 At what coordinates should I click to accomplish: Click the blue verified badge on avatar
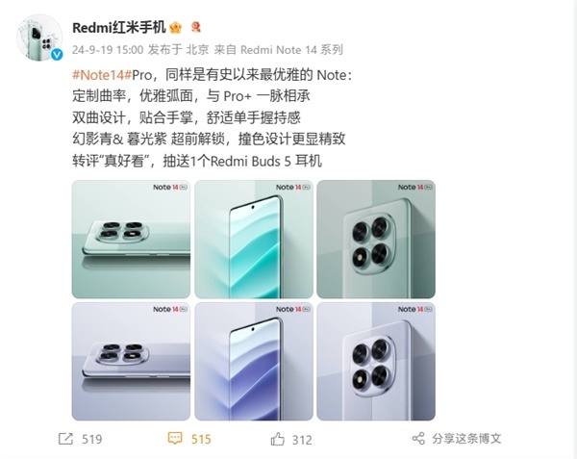(57, 55)
